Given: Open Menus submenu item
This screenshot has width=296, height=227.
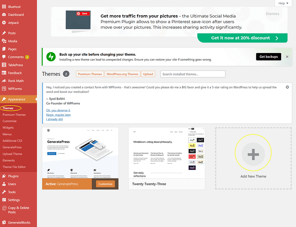Looking at the screenshot, I should [x=7, y=134].
